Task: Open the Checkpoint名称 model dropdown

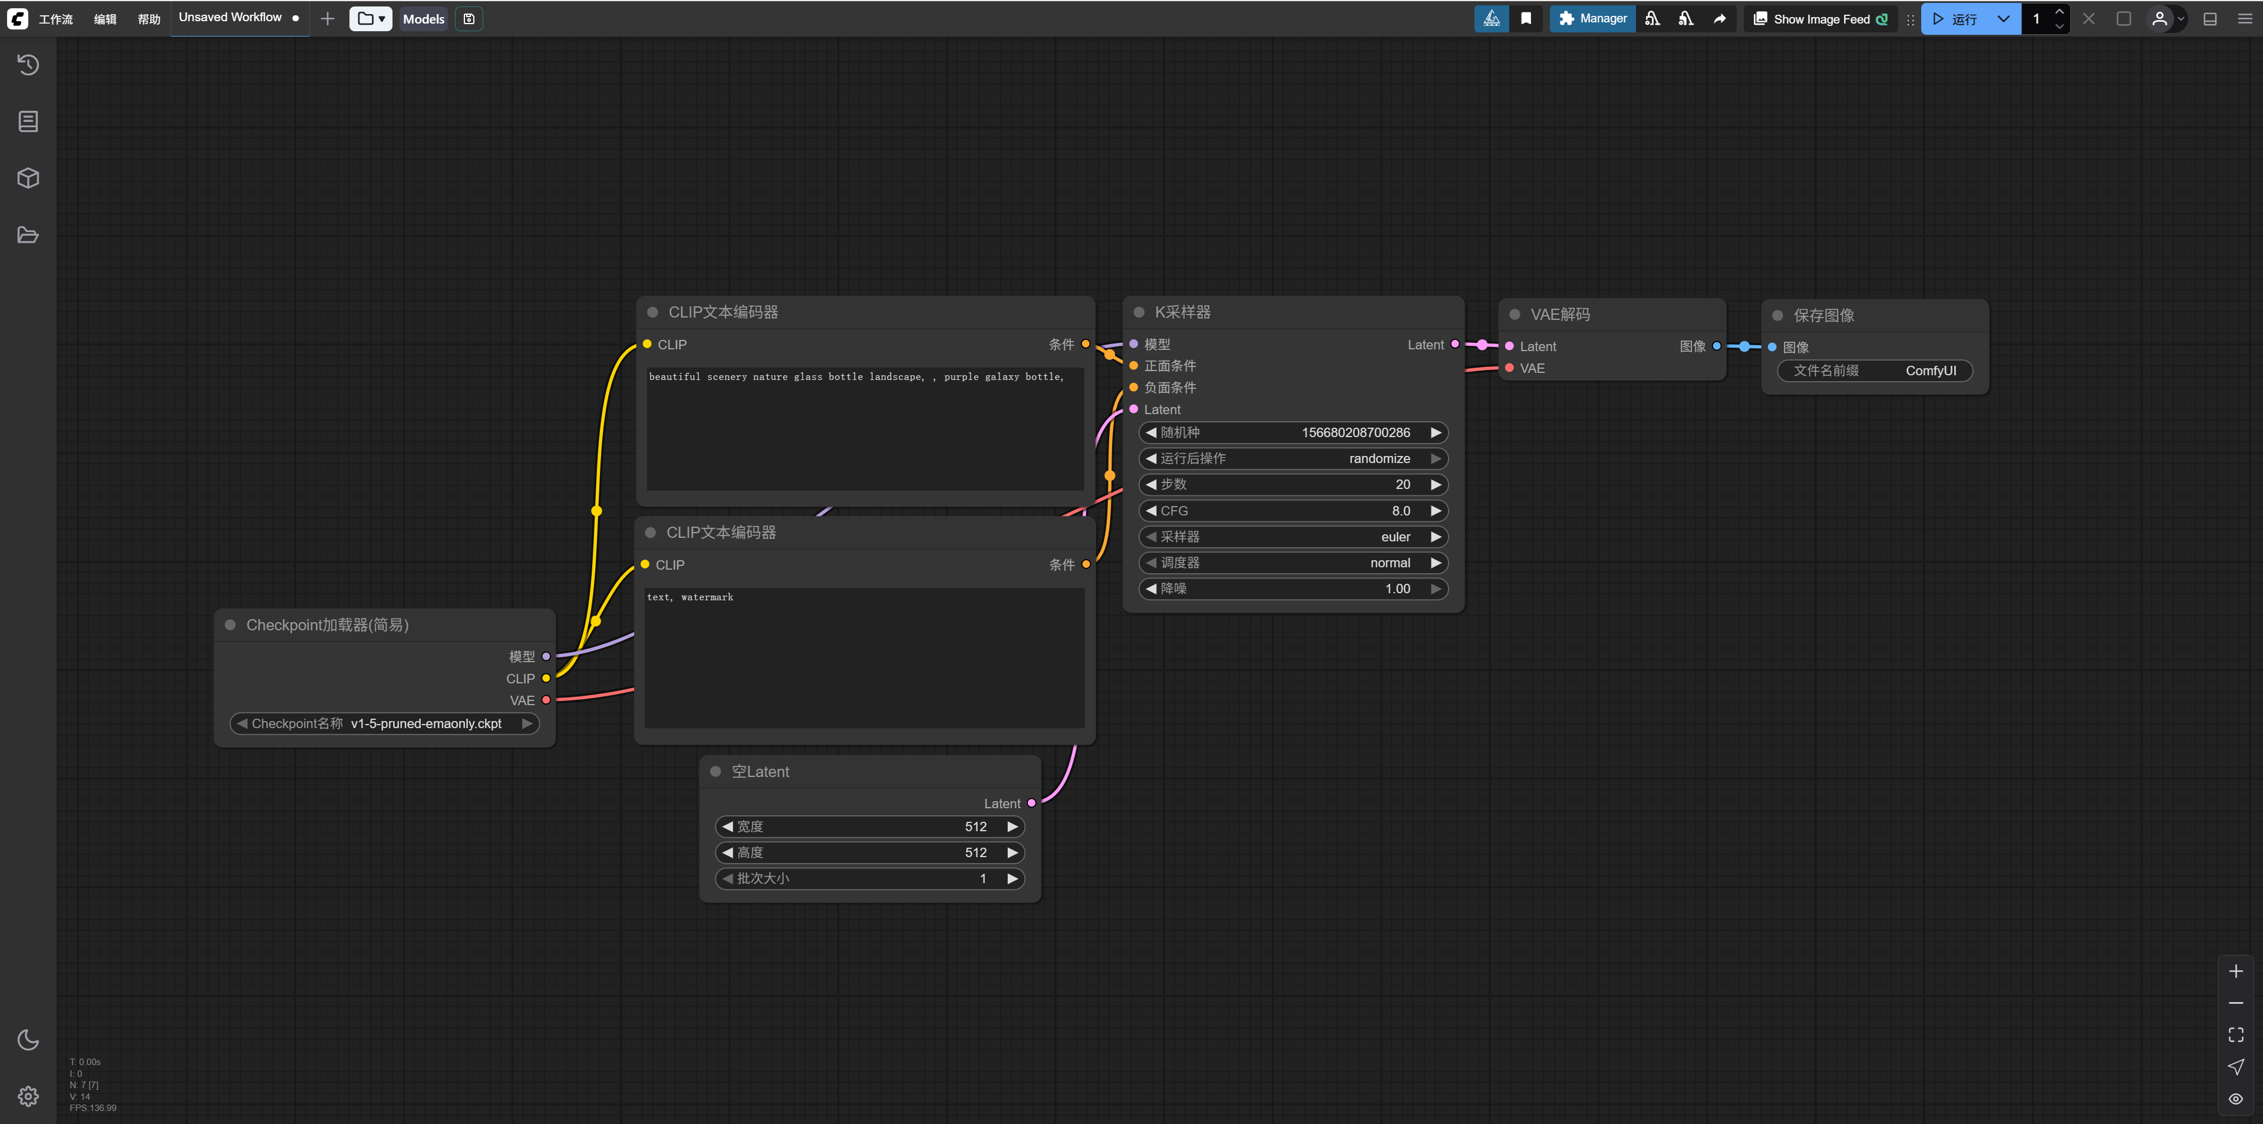Action: click(x=384, y=723)
